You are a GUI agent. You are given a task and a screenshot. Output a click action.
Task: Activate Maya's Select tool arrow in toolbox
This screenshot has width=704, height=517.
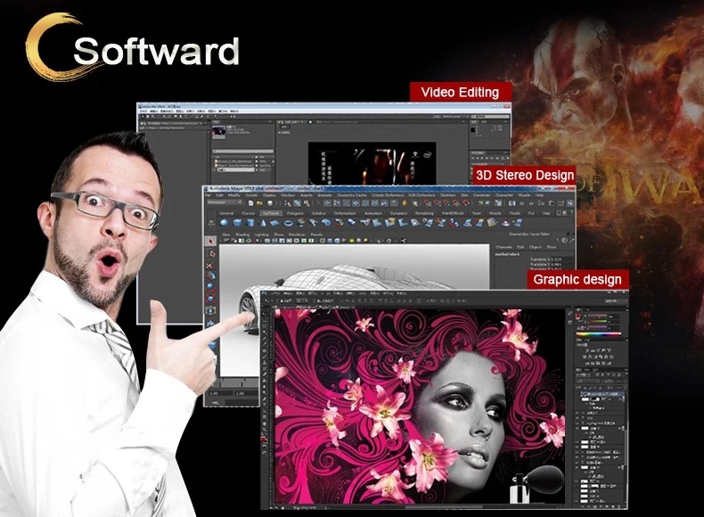(x=210, y=242)
